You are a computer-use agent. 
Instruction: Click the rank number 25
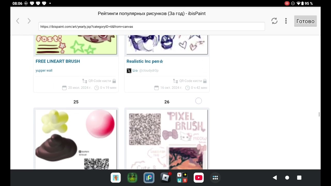coord(76,102)
